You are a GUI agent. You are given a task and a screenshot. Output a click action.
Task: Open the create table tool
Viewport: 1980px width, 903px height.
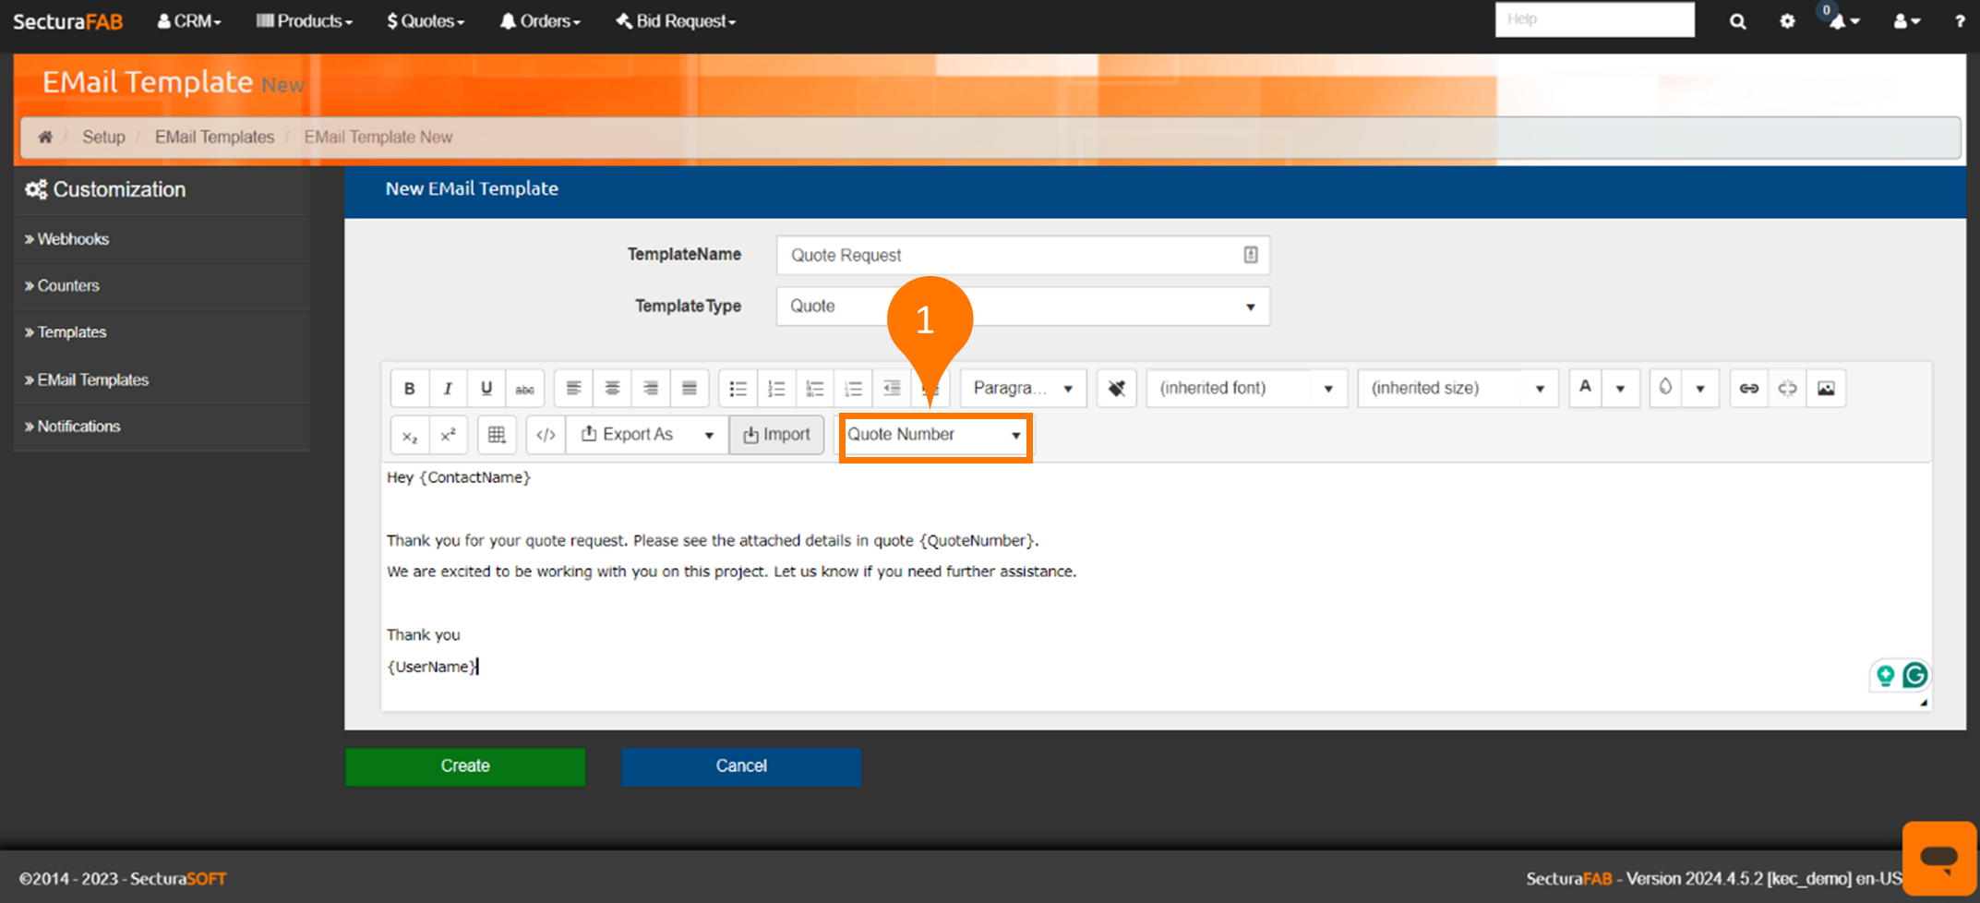[x=497, y=435]
